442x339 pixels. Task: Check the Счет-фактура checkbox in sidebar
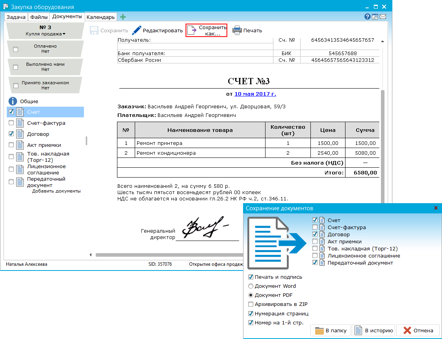pyautogui.click(x=11, y=122)
